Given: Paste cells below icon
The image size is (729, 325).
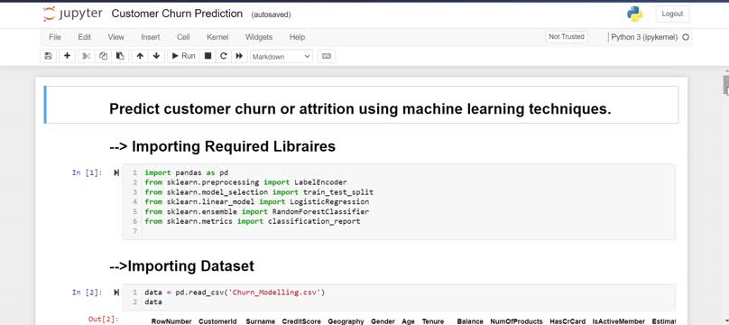Looking at the screenshot, I should click(120, 56).
